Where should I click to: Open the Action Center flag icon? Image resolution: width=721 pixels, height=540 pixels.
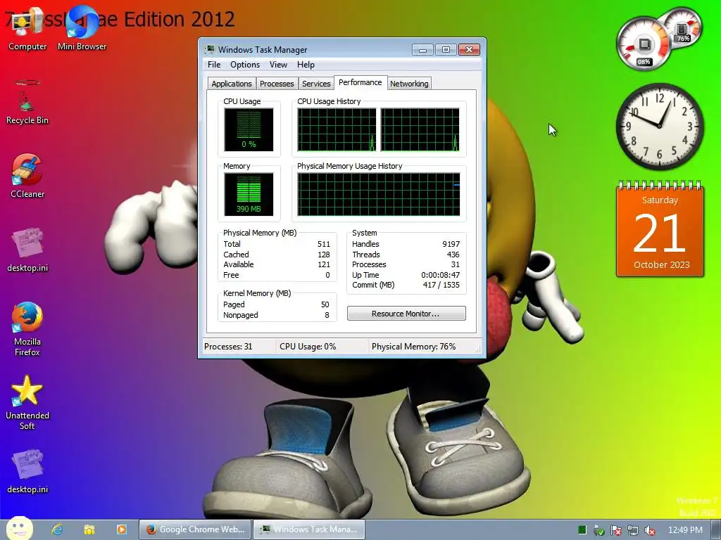coord(615,530)
